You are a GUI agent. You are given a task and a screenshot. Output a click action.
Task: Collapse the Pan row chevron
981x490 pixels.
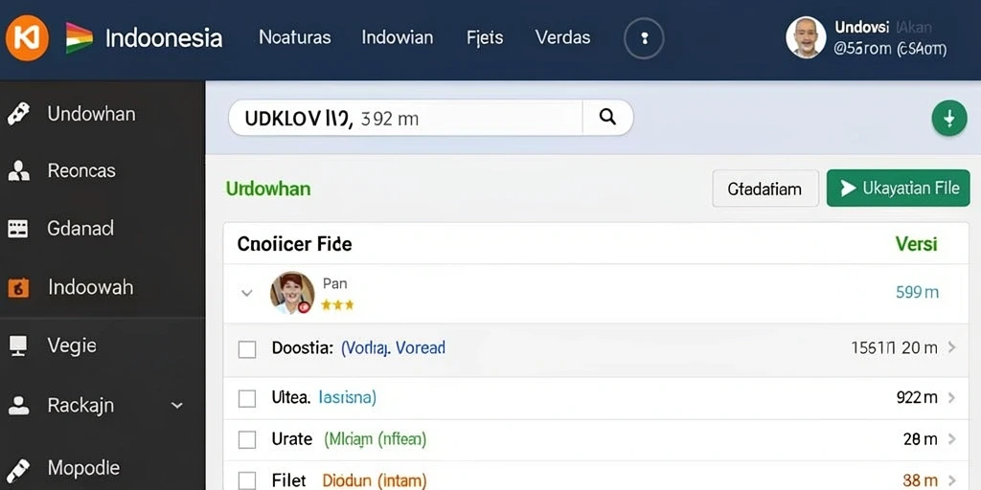[x=247, y=293]
